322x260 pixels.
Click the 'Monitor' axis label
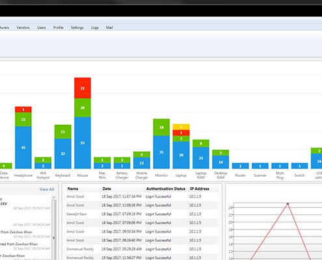[x=161, y=175]
